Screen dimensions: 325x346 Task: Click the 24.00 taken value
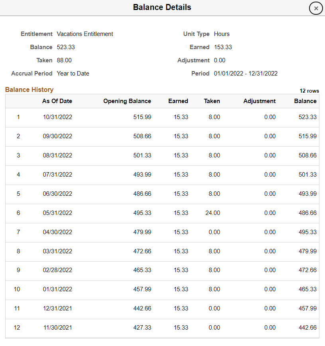[x=213, y=213]
